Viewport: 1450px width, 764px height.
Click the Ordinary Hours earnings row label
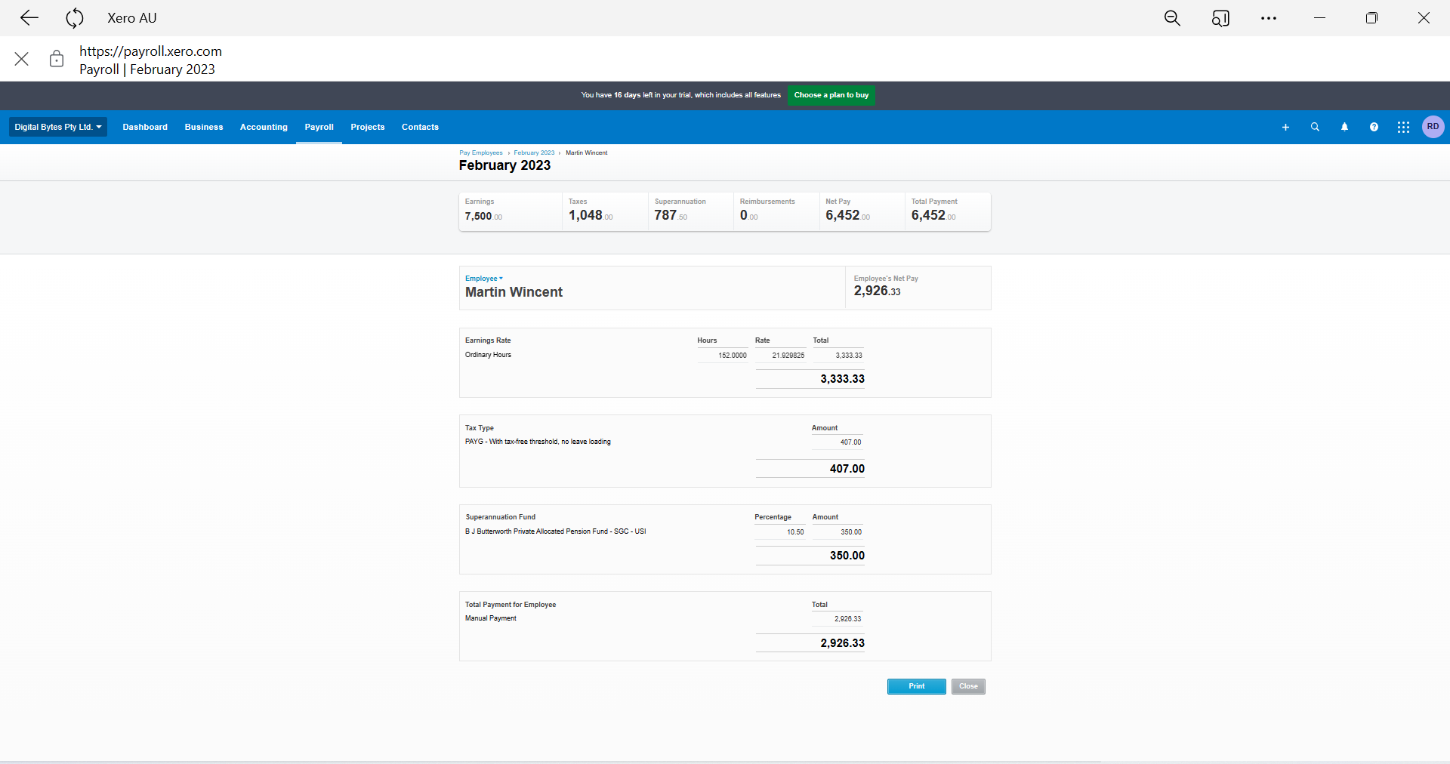(x=488, y=355)
